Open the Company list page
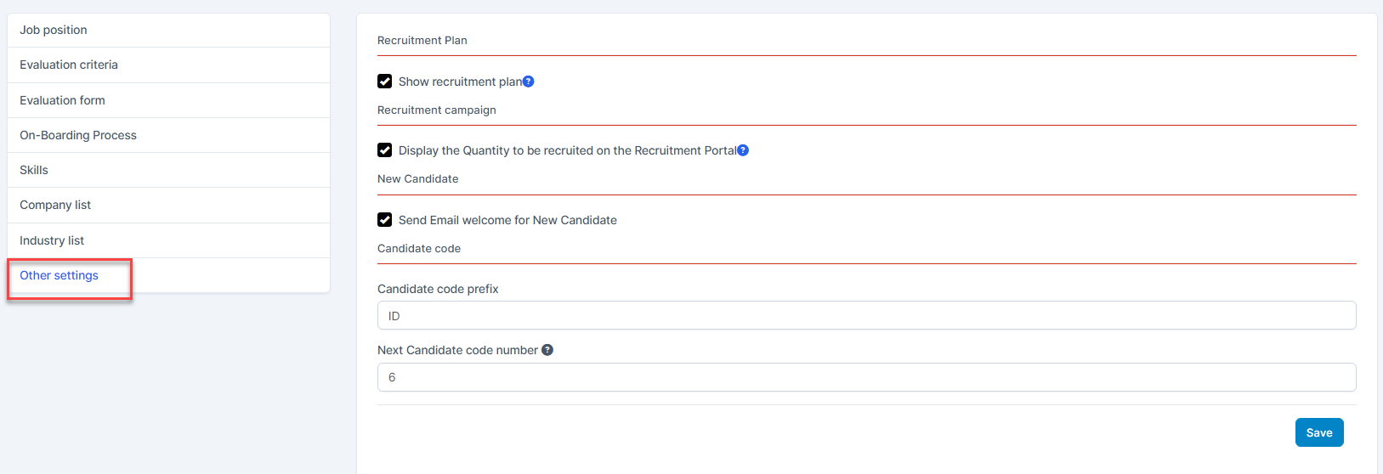Image resolution: width=1383 pixels, height=474 pixels. 55,205
